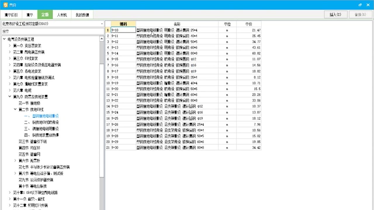Image resolution: width=374 pixels, height=210 pixels.
Task: Select the code cell 9-21
Action: (123, 95)
